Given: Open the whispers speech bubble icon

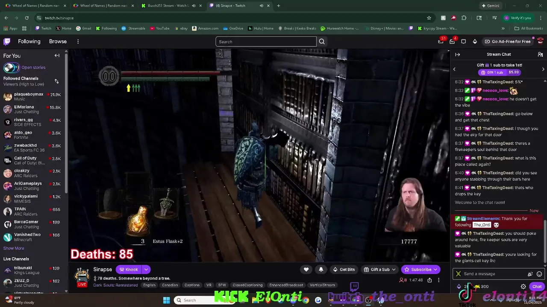Looking at the screenshot, I should [463, 41].
